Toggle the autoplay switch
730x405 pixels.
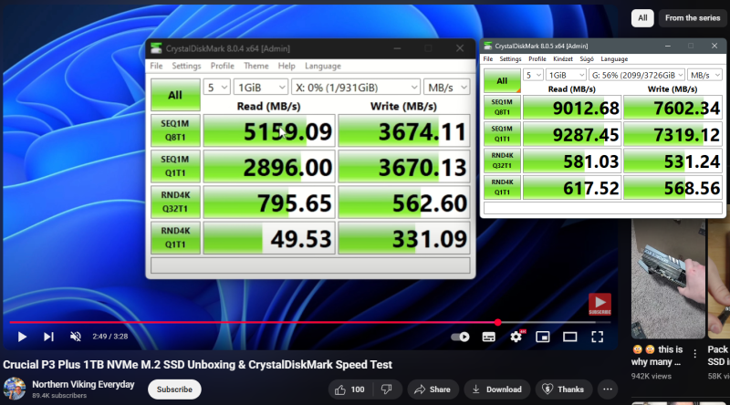pos(460,337)
